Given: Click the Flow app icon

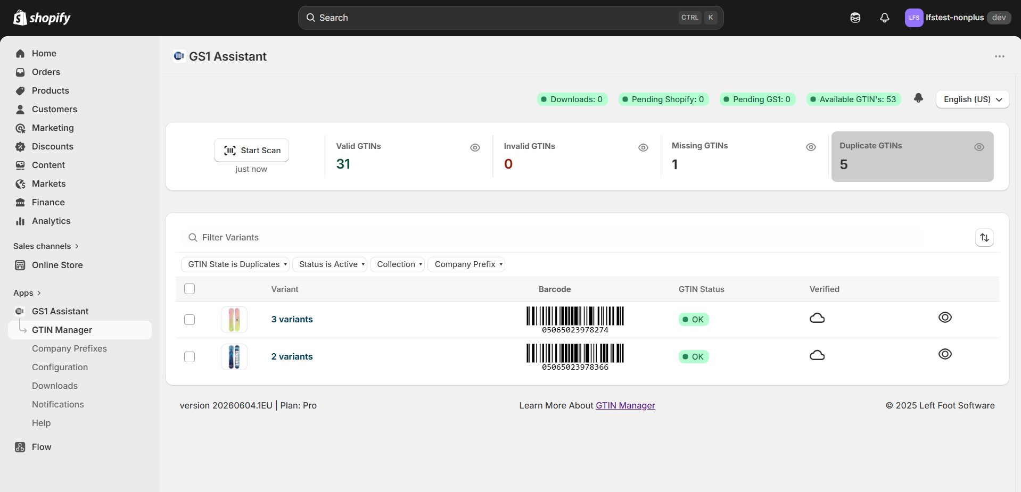Looking at the screenshot, I should coord(20,447).
